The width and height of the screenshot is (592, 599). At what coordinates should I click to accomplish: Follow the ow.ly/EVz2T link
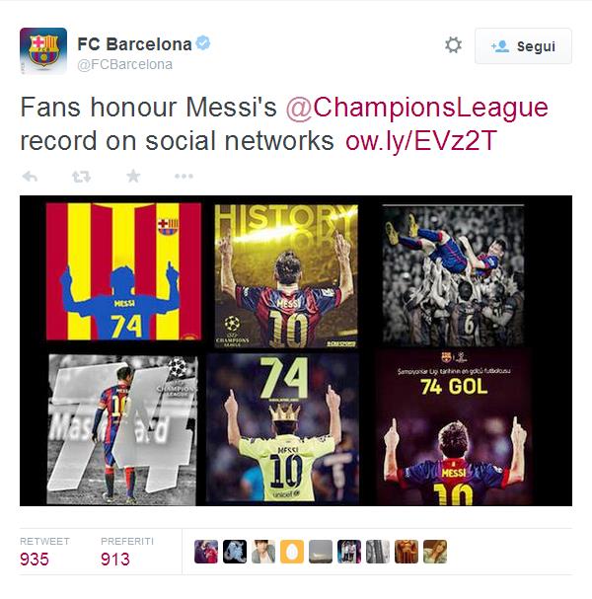pyautogui.click(x=421, y=141)
